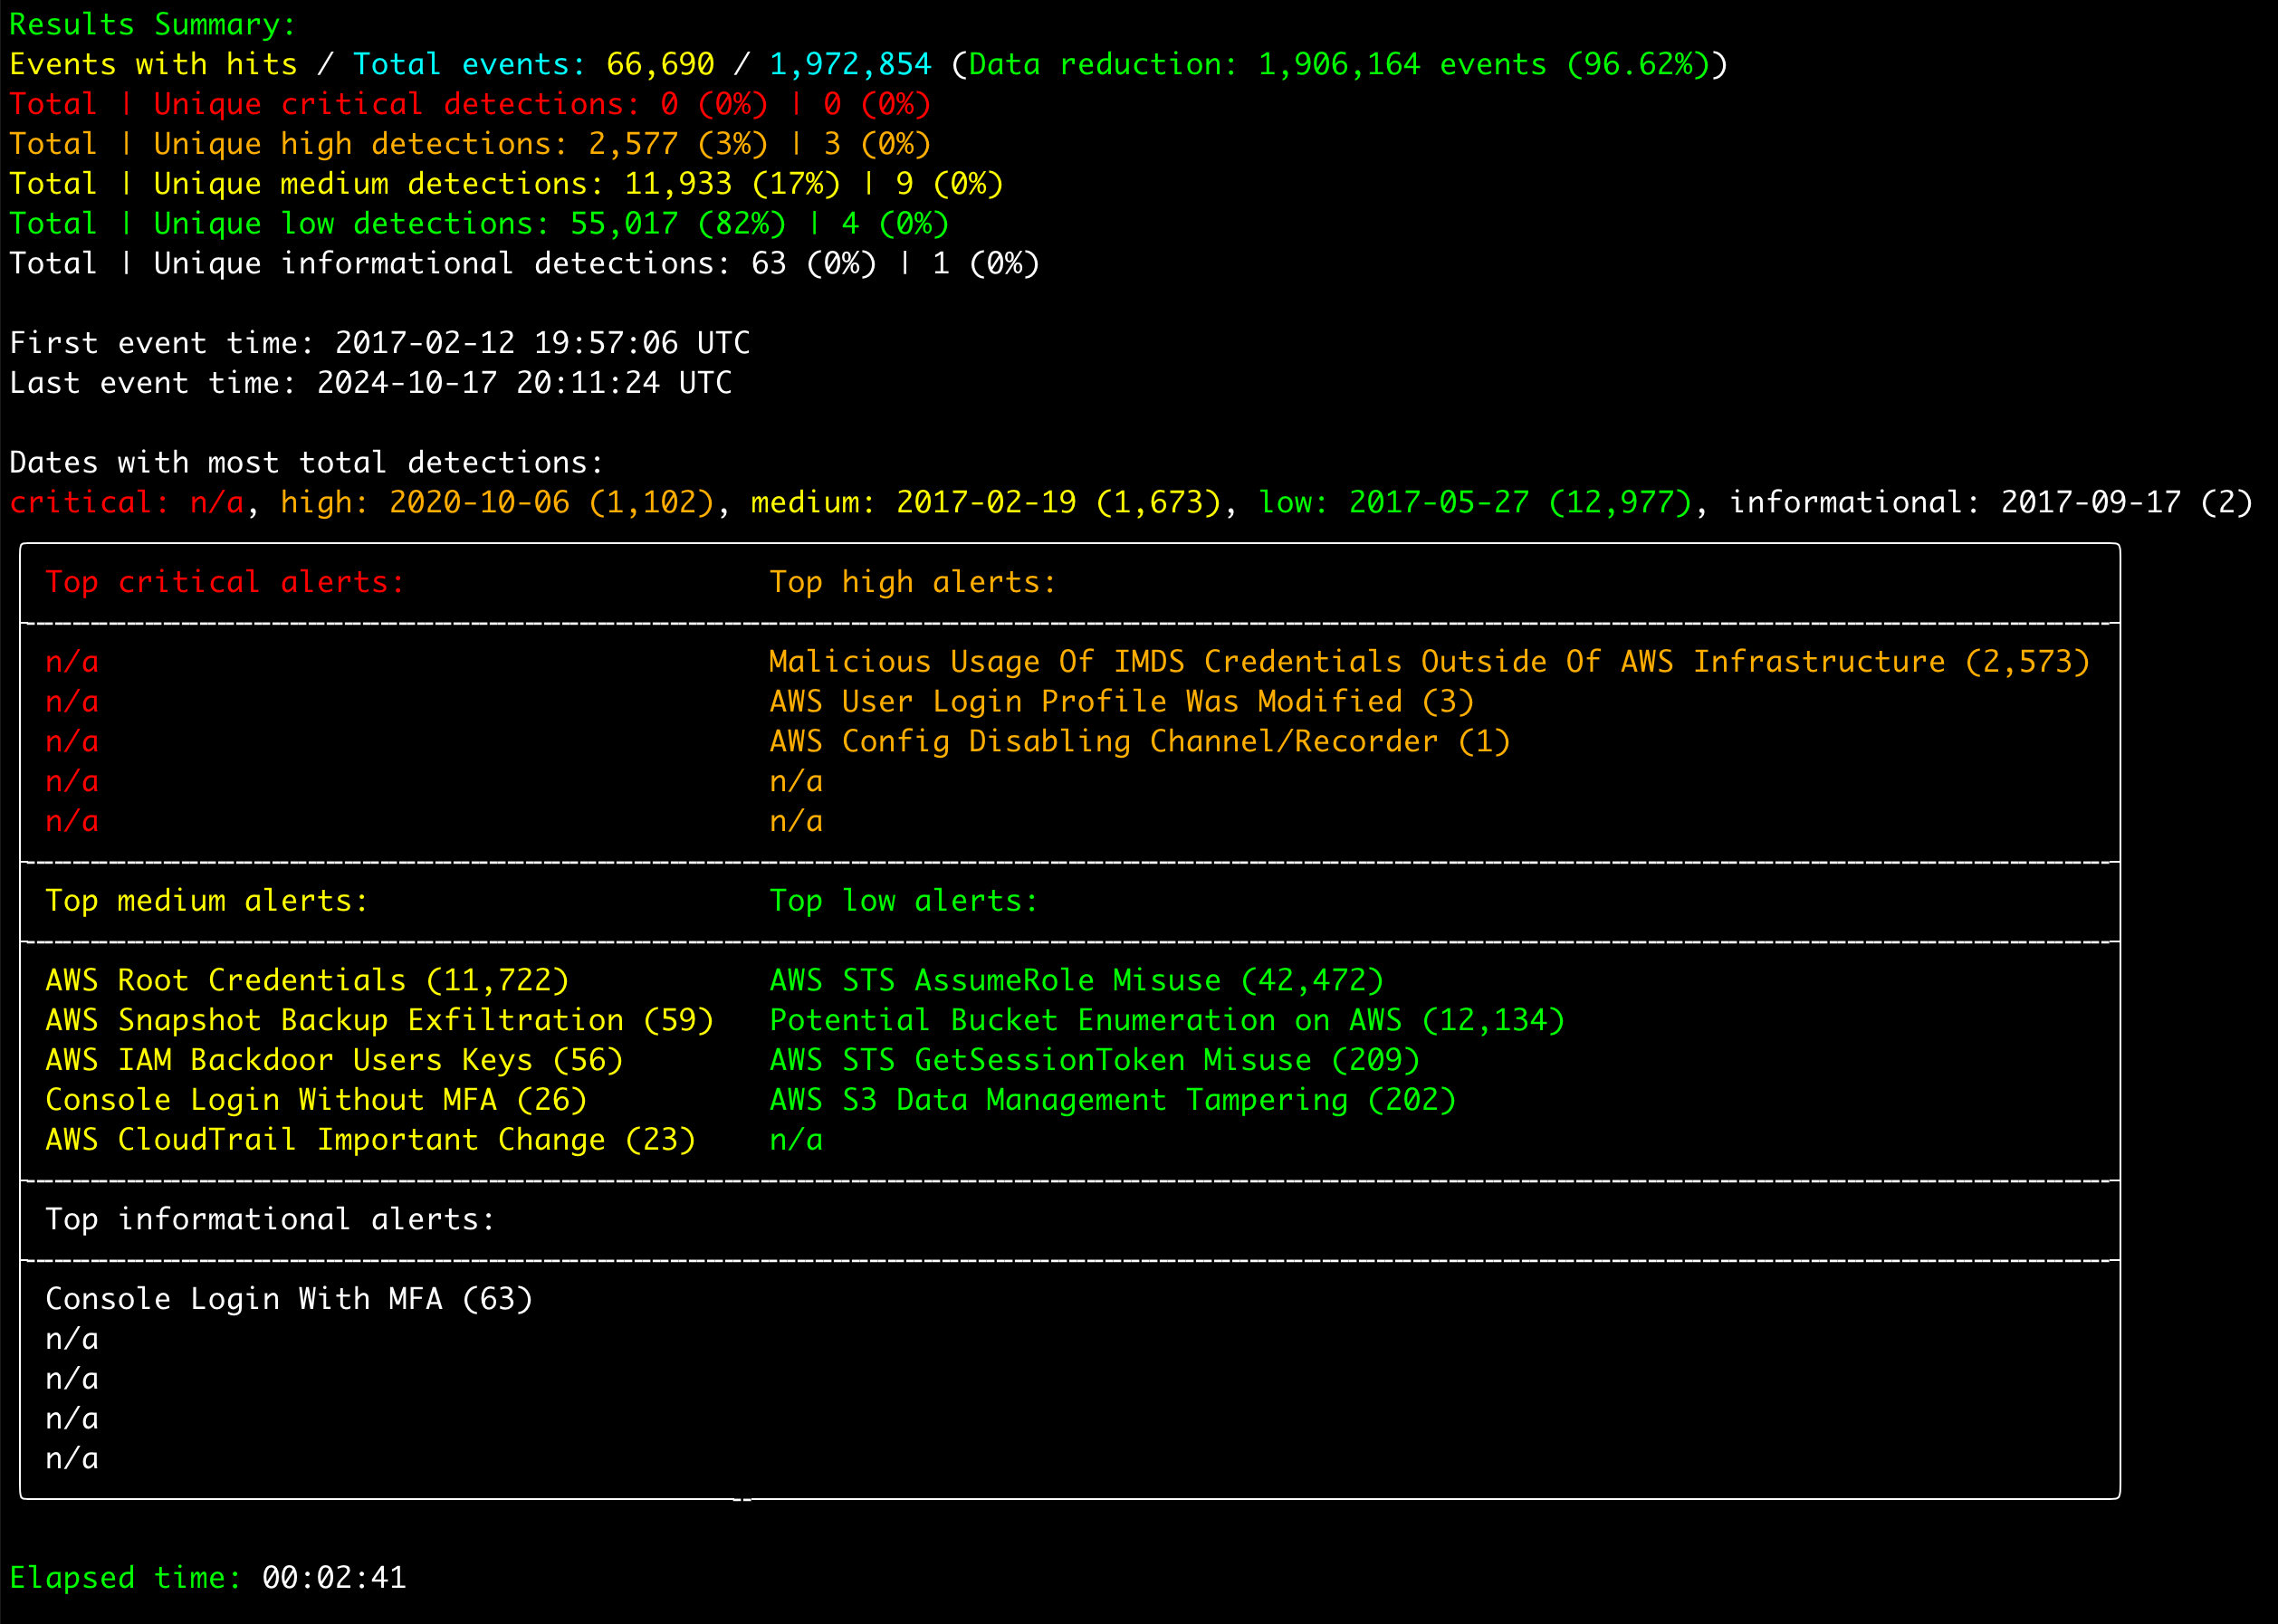Screen dimensions: 2278x1624
Task: Click 'AWS CloudTrail Important Change (23)' entry
Action: click(x=370, y=1140)
